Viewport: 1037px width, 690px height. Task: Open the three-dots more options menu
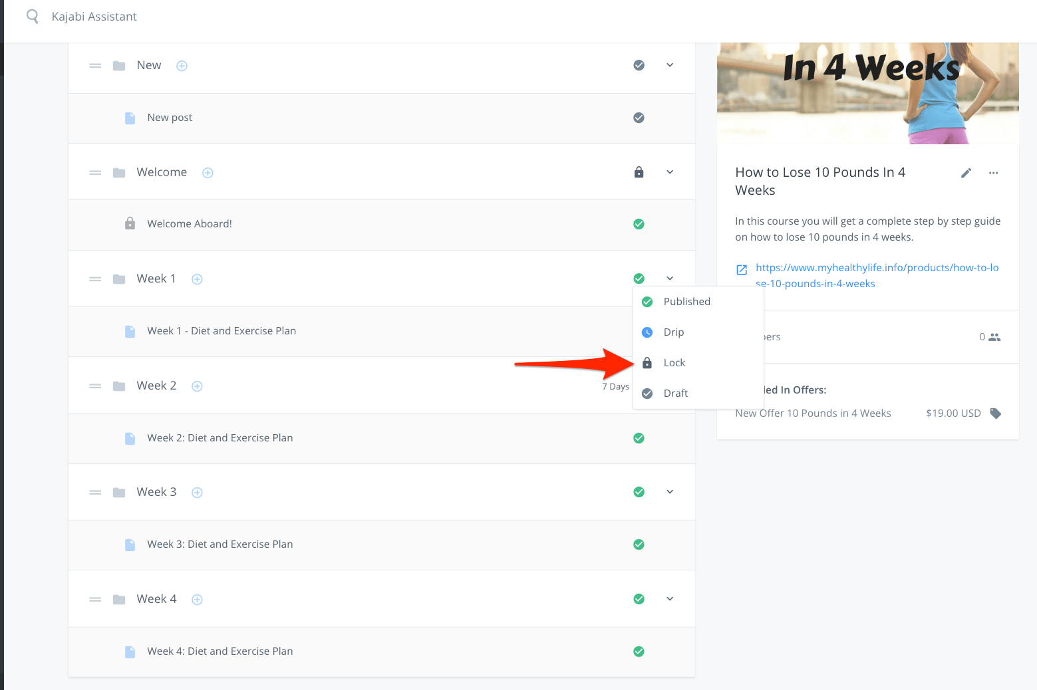[x=993, y=173]
